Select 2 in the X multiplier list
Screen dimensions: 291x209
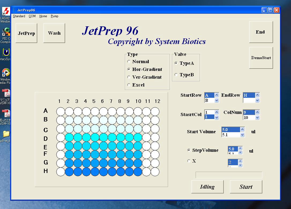pos(233,162)
